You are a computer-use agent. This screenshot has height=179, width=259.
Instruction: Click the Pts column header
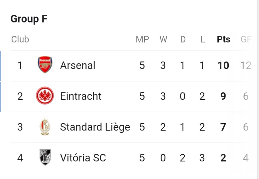tap(223, 39)
